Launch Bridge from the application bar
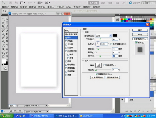The height and width of the screenshot is (118, 156). click(11, 3)
